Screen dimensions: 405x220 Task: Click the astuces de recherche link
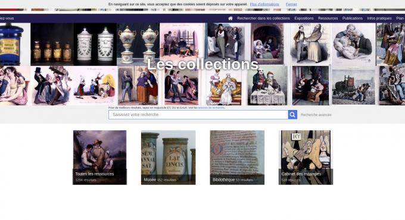coord(211,108)
